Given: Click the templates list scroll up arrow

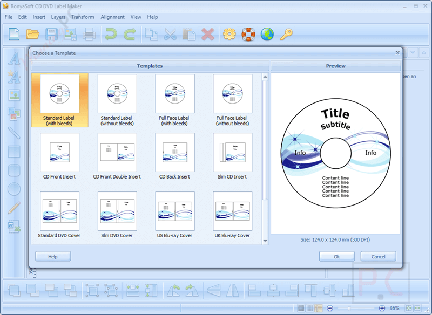Looking at the screenshot, I should coord(265,77).
